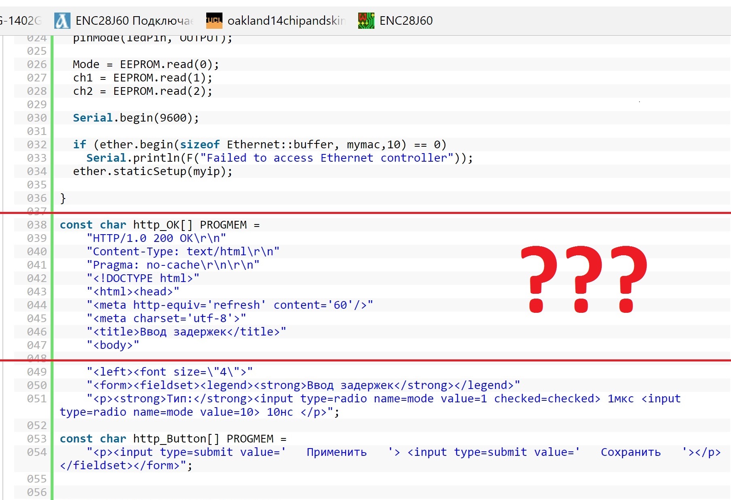Screen dimensions: 731x500
Task: Click the red question marks annotation
Action: [583, 279]
